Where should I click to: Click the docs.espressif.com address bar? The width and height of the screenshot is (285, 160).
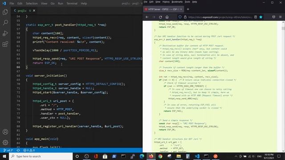220,17
